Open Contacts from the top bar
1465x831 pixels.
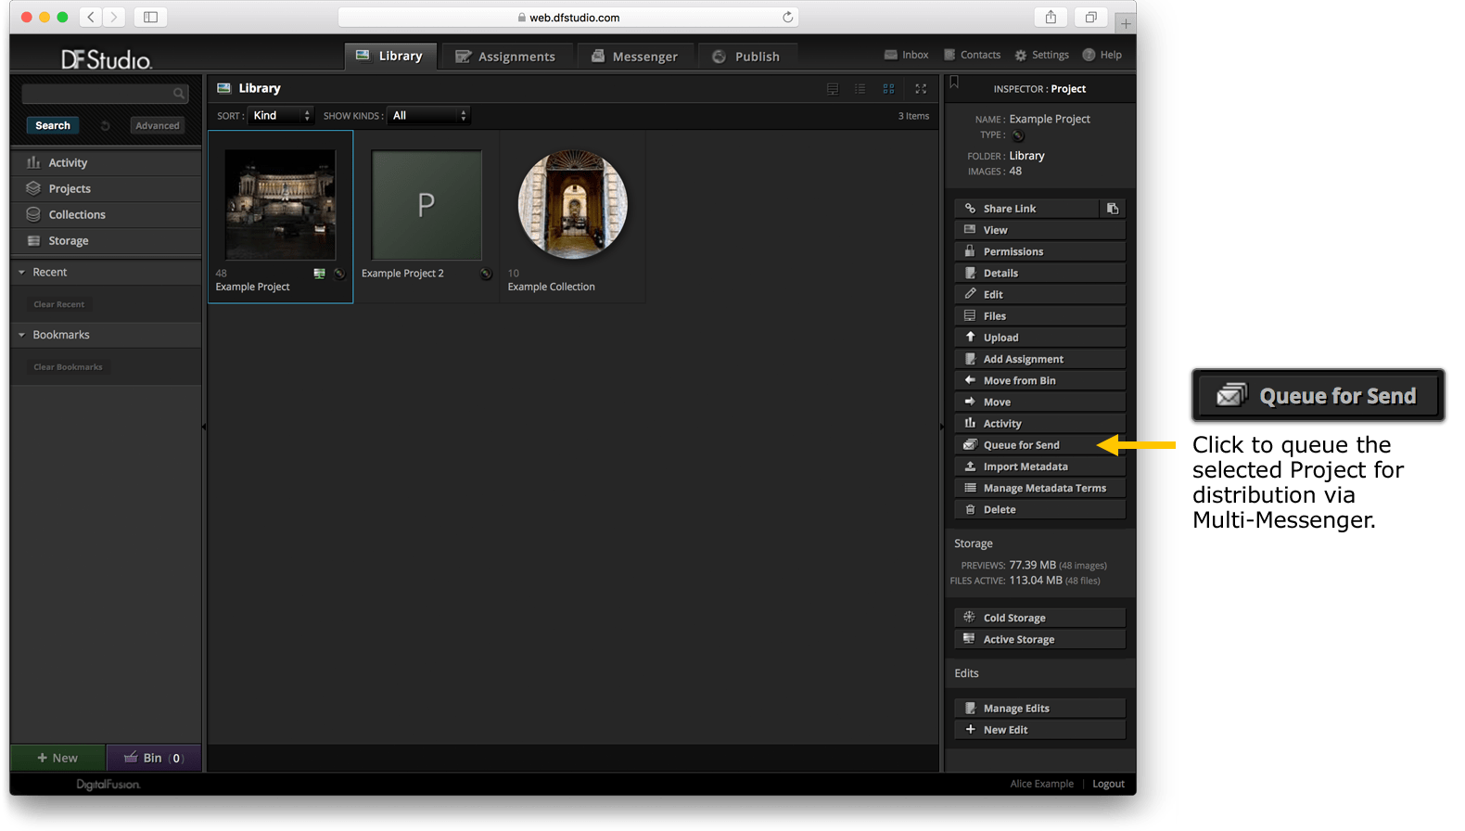point(972,55)
